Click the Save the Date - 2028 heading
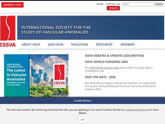The image size is (165, 124). pyautogui.click(x=100, y=77)
